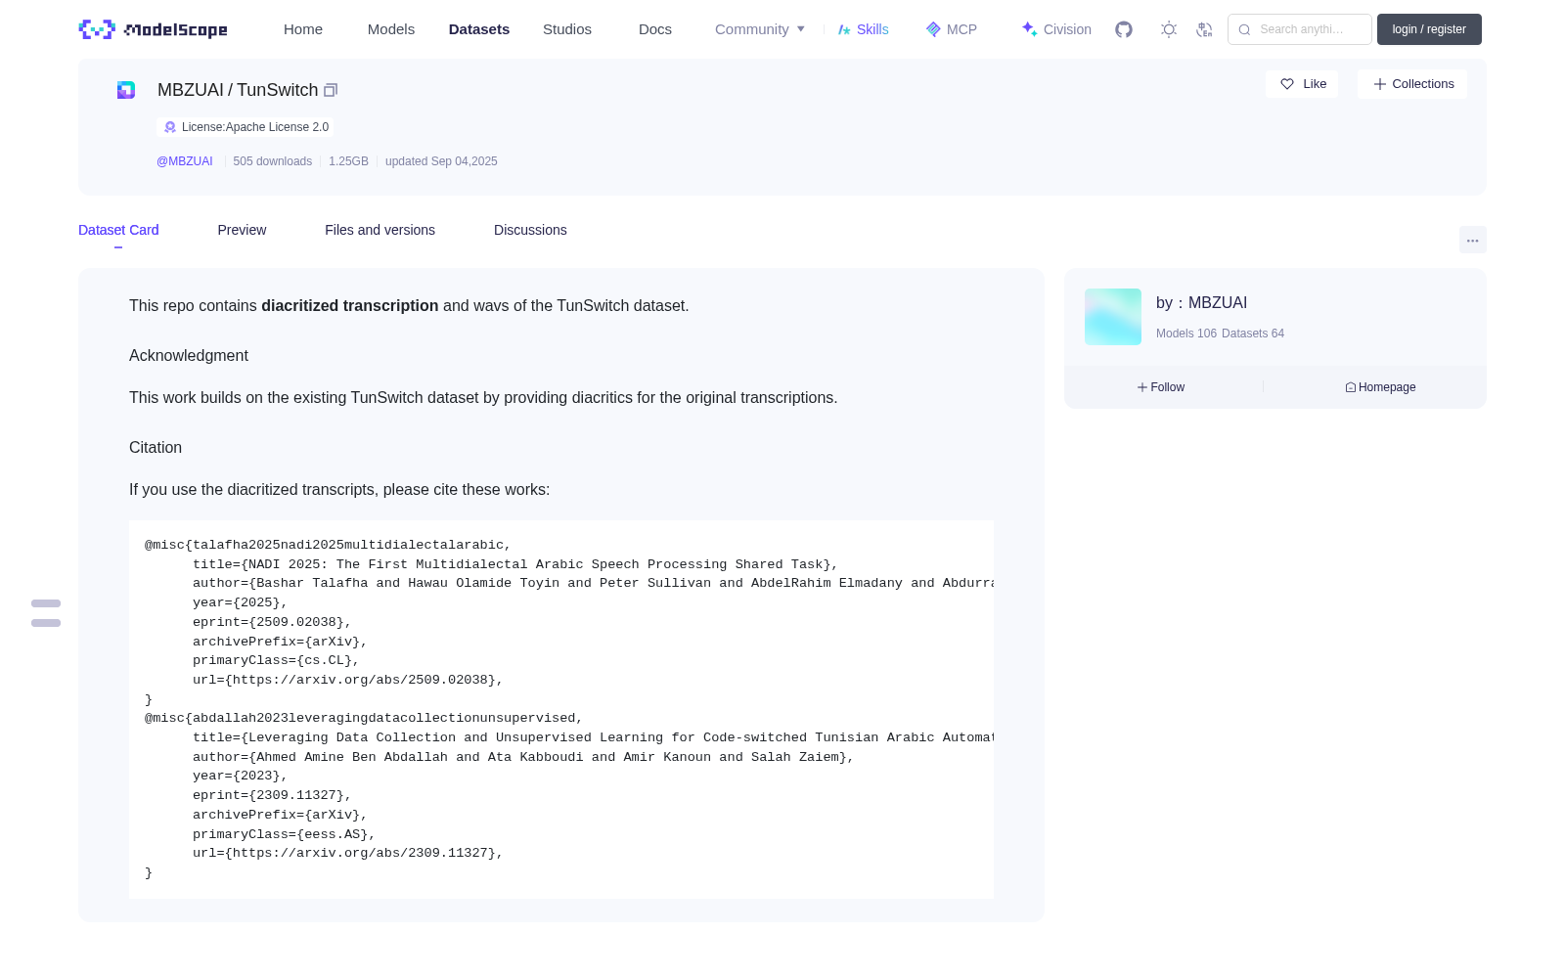Toggle light/dark theme sun icon

tap(1169, 29)
